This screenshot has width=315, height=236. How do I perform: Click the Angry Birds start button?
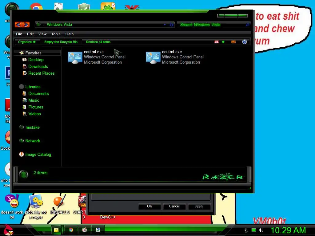(8, 230)
